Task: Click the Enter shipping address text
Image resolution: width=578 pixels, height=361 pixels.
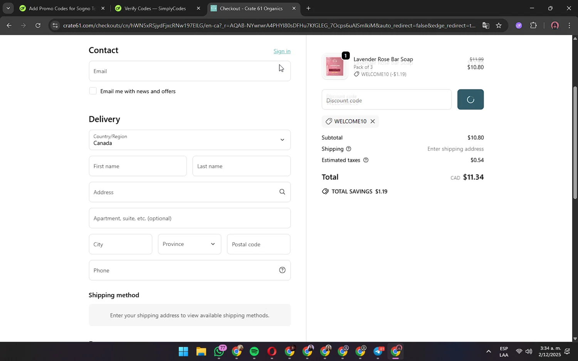Action: (455, 149)
